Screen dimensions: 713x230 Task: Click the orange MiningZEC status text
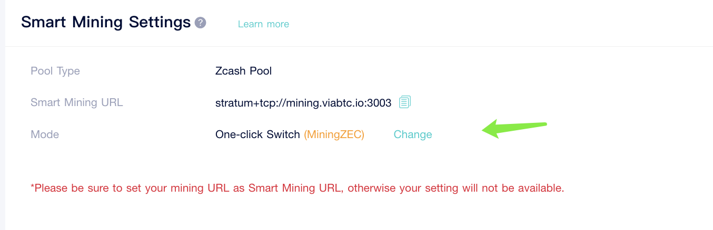coord(334,134)
